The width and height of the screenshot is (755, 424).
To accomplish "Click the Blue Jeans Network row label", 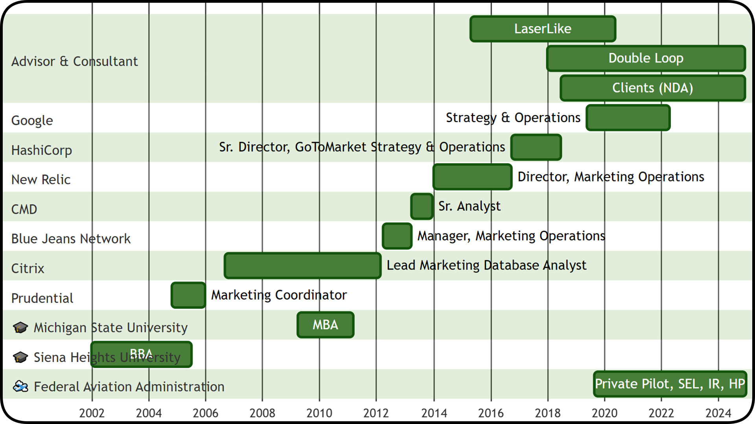I will click(71, 239).
